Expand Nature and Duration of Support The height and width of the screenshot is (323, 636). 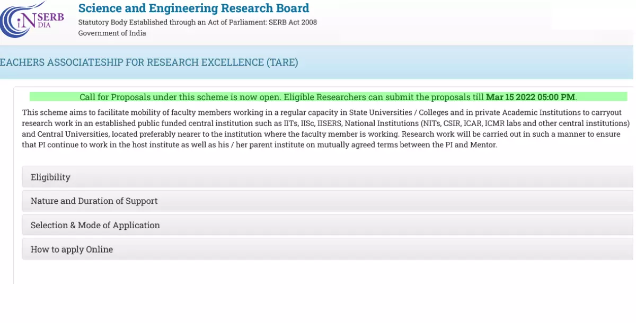[x=328, y=201]
